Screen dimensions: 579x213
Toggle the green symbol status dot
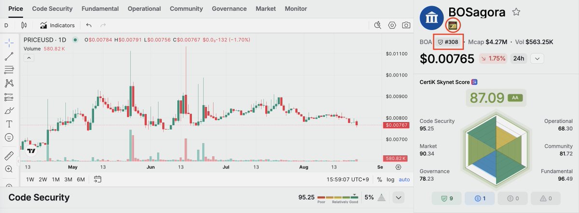tap(75, 39)
